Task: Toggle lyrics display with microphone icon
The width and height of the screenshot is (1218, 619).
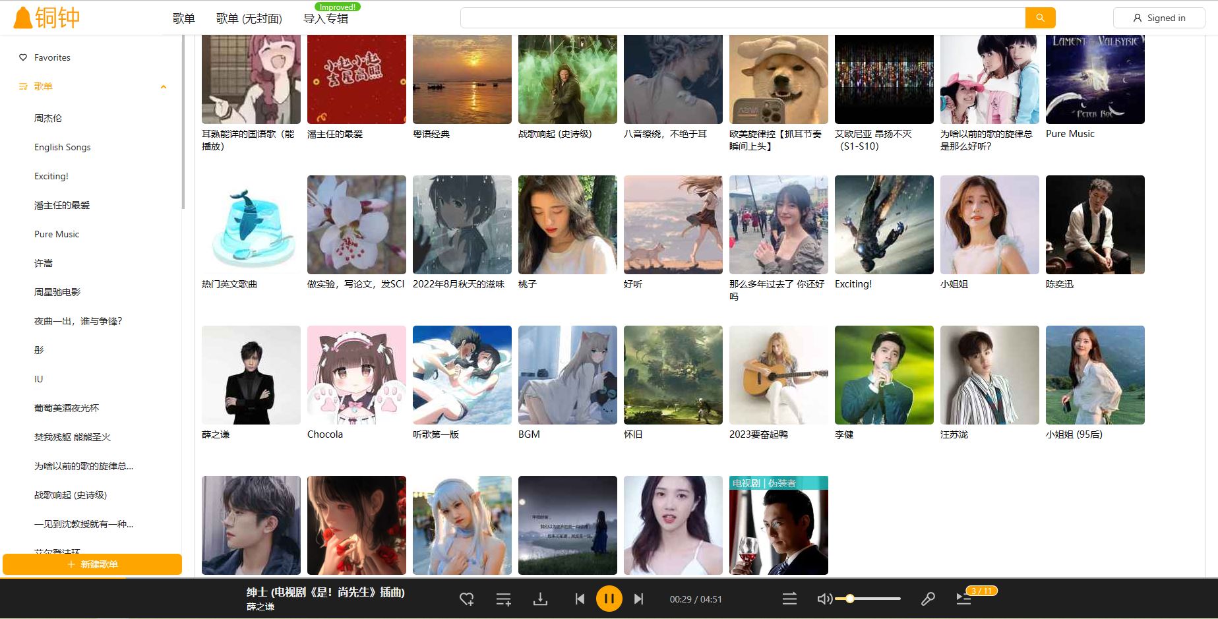Action: click(928, 599)
